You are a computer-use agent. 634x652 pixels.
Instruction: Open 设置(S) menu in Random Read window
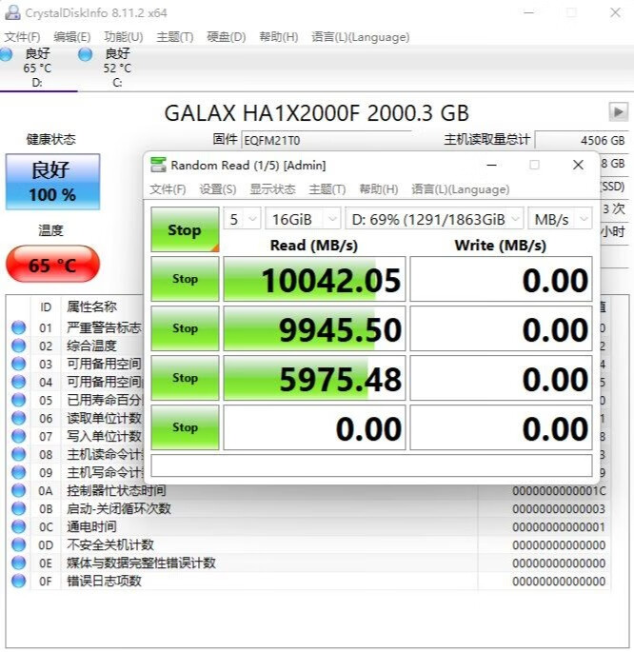tap(218, 189)
